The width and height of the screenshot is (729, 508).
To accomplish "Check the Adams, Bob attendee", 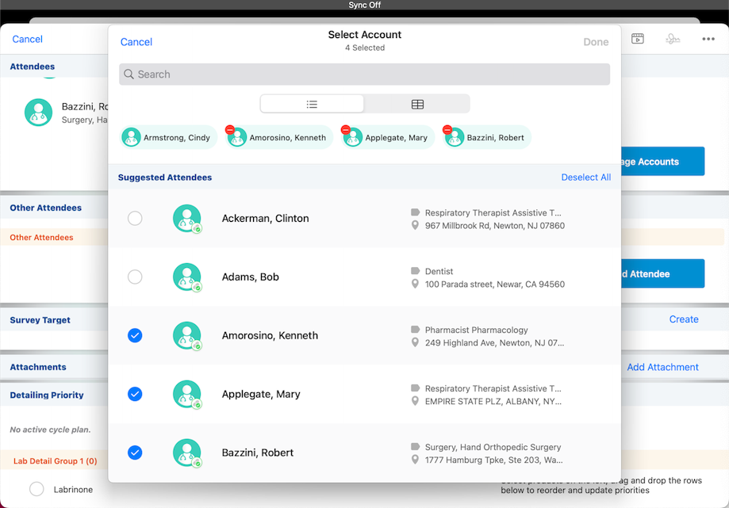I will [x=135, y=277].
